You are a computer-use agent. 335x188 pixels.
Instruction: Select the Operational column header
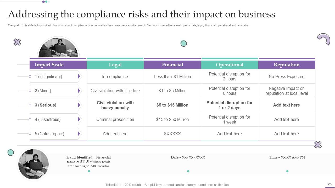(x=230, y=65)
